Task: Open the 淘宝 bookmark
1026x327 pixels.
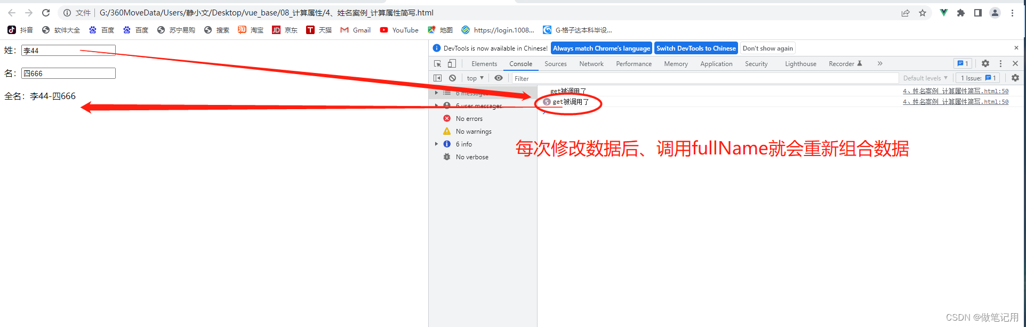Action: click(251, 30)
